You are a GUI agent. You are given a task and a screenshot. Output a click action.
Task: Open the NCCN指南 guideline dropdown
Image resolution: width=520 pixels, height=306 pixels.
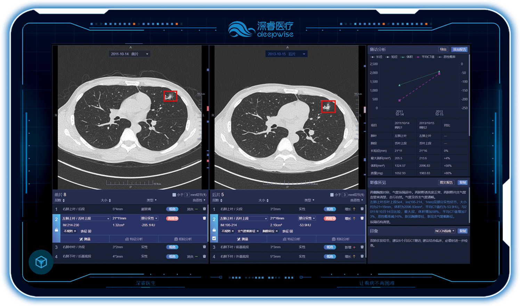pos(445,231)
